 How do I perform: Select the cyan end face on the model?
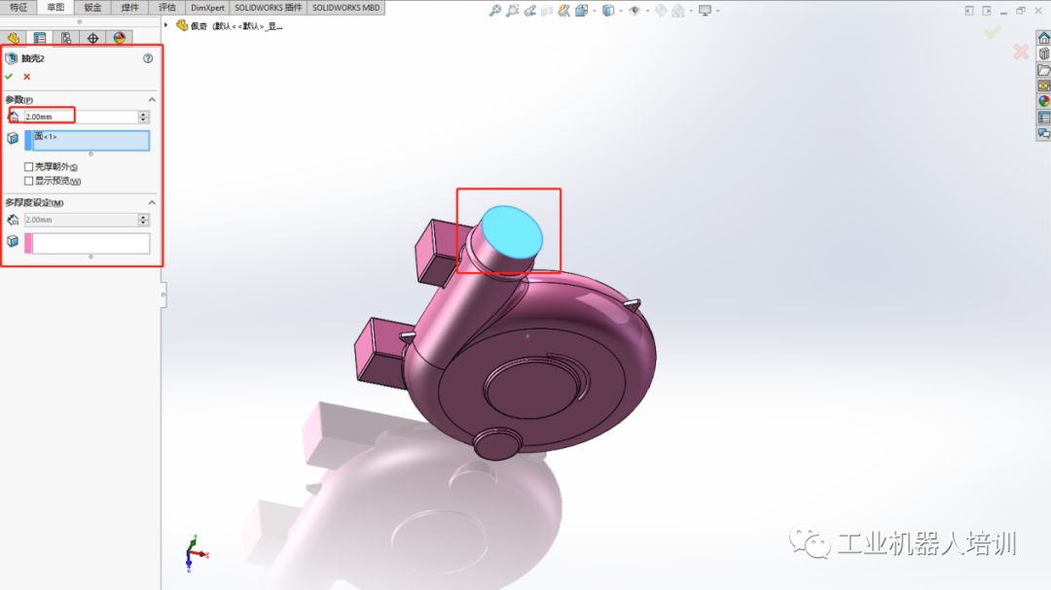512,231
